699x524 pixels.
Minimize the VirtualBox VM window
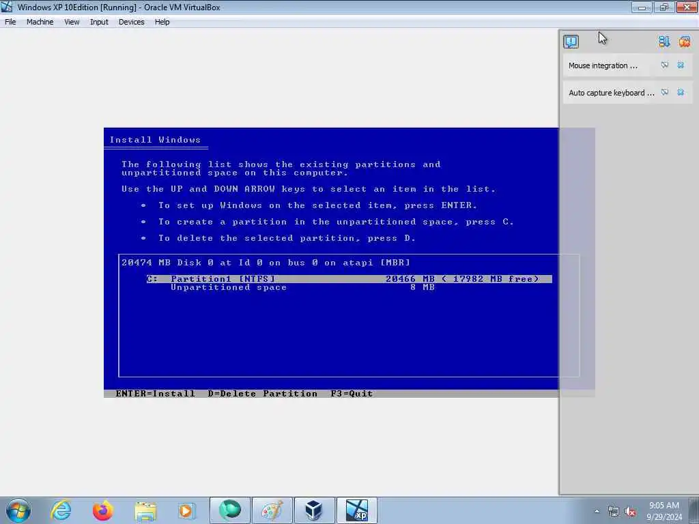coord(642,7)
